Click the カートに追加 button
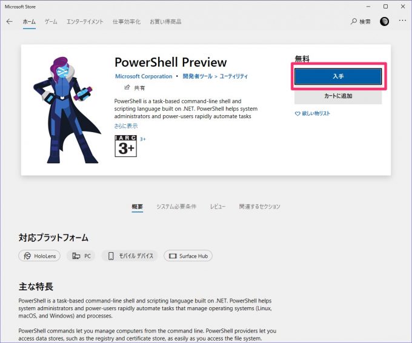The height and width of the screenshot is (343, 412). (x=338, y=96)
